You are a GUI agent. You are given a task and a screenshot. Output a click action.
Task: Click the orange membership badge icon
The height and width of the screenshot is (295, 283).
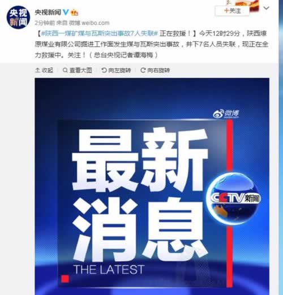[x=74, y=12]
